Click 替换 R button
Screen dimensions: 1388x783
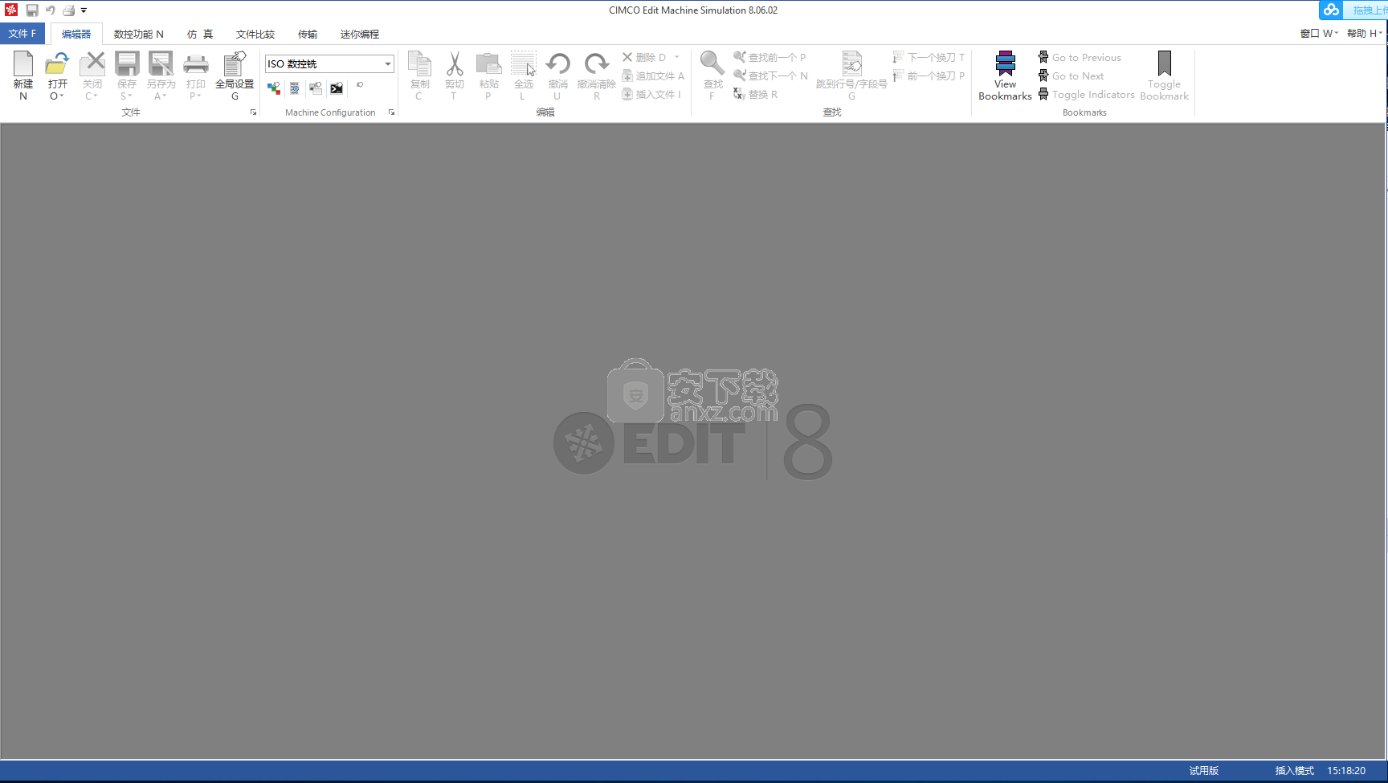(755, 94)
